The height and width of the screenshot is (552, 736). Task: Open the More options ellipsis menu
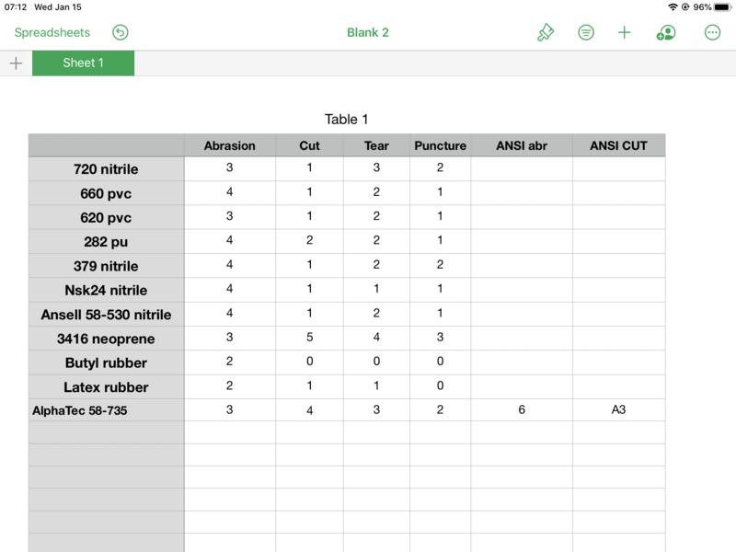pyautogui.click(x=712, y=32)
